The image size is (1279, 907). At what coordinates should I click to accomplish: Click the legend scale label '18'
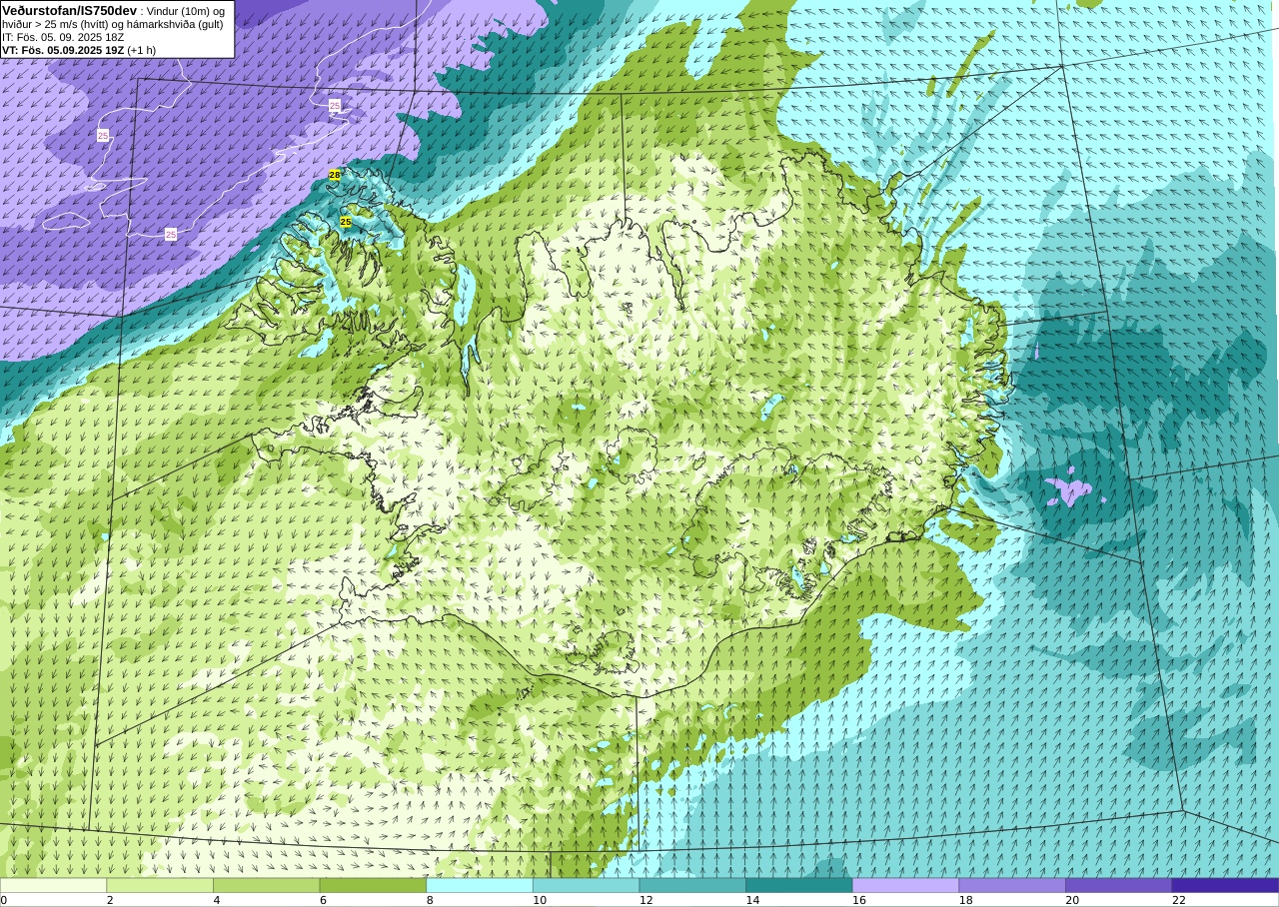coord(966,900)
